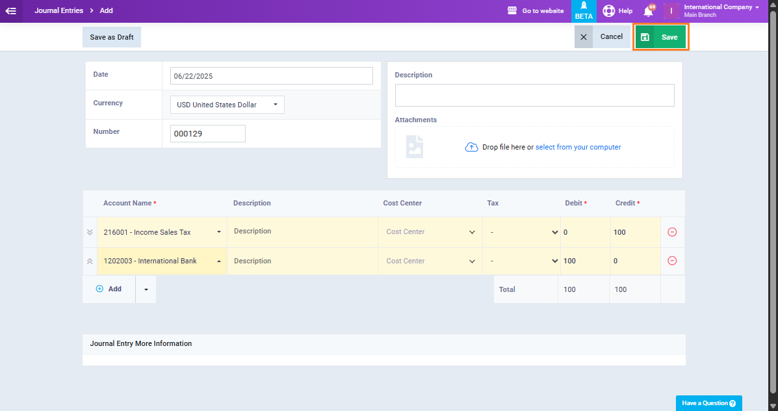The width and height of the screenshot is (778, 411).
Task: Open the Income Sales Tax account dropdown
Action: [x=219, y=232]
